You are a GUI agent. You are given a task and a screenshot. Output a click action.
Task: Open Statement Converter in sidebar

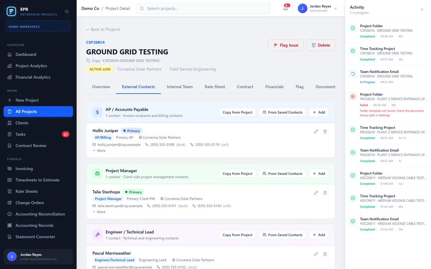click(x=38, y=237)
